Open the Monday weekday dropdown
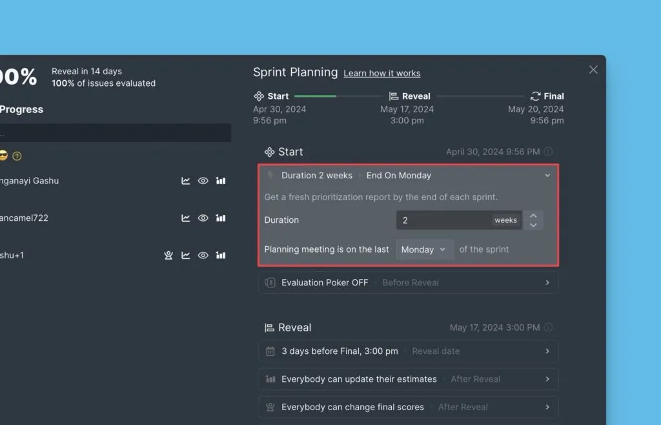Viewport: 661px width, 425px height. pyautogui.click(x=424, y=249)
